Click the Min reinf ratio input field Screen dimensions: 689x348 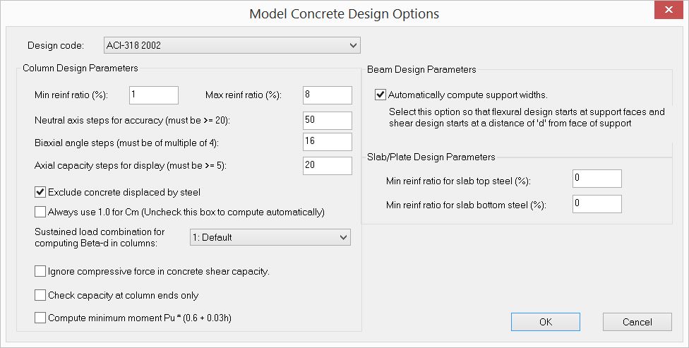pos(154,95)
